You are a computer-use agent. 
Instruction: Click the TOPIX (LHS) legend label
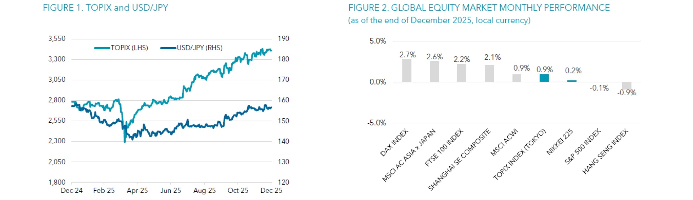tap(129, 48)
